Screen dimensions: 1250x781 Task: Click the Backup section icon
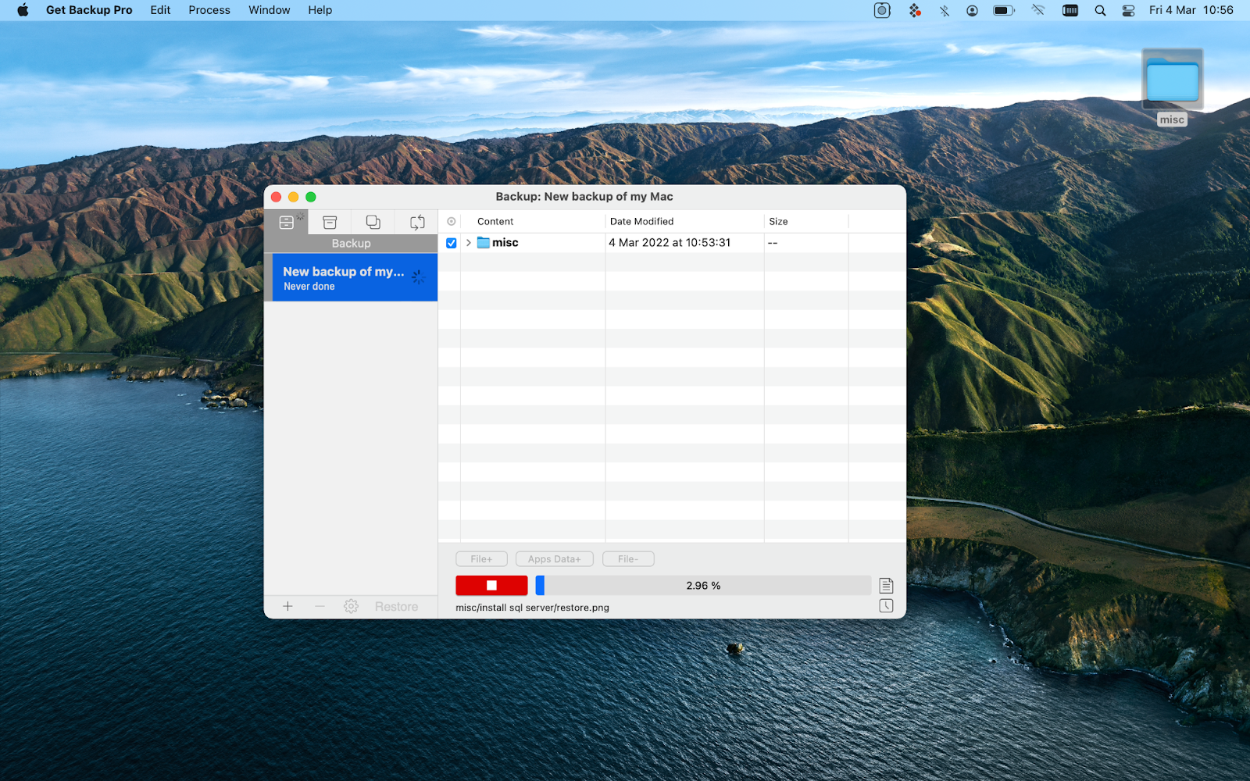click(x=287, y=222)
